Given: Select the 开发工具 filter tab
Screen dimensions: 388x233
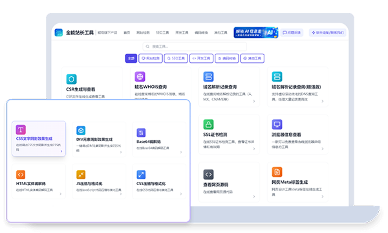Looking at the screenshot, I should tap(201, 58).
